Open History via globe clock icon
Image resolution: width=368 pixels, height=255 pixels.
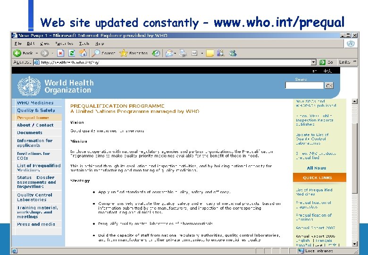[156, 53]
